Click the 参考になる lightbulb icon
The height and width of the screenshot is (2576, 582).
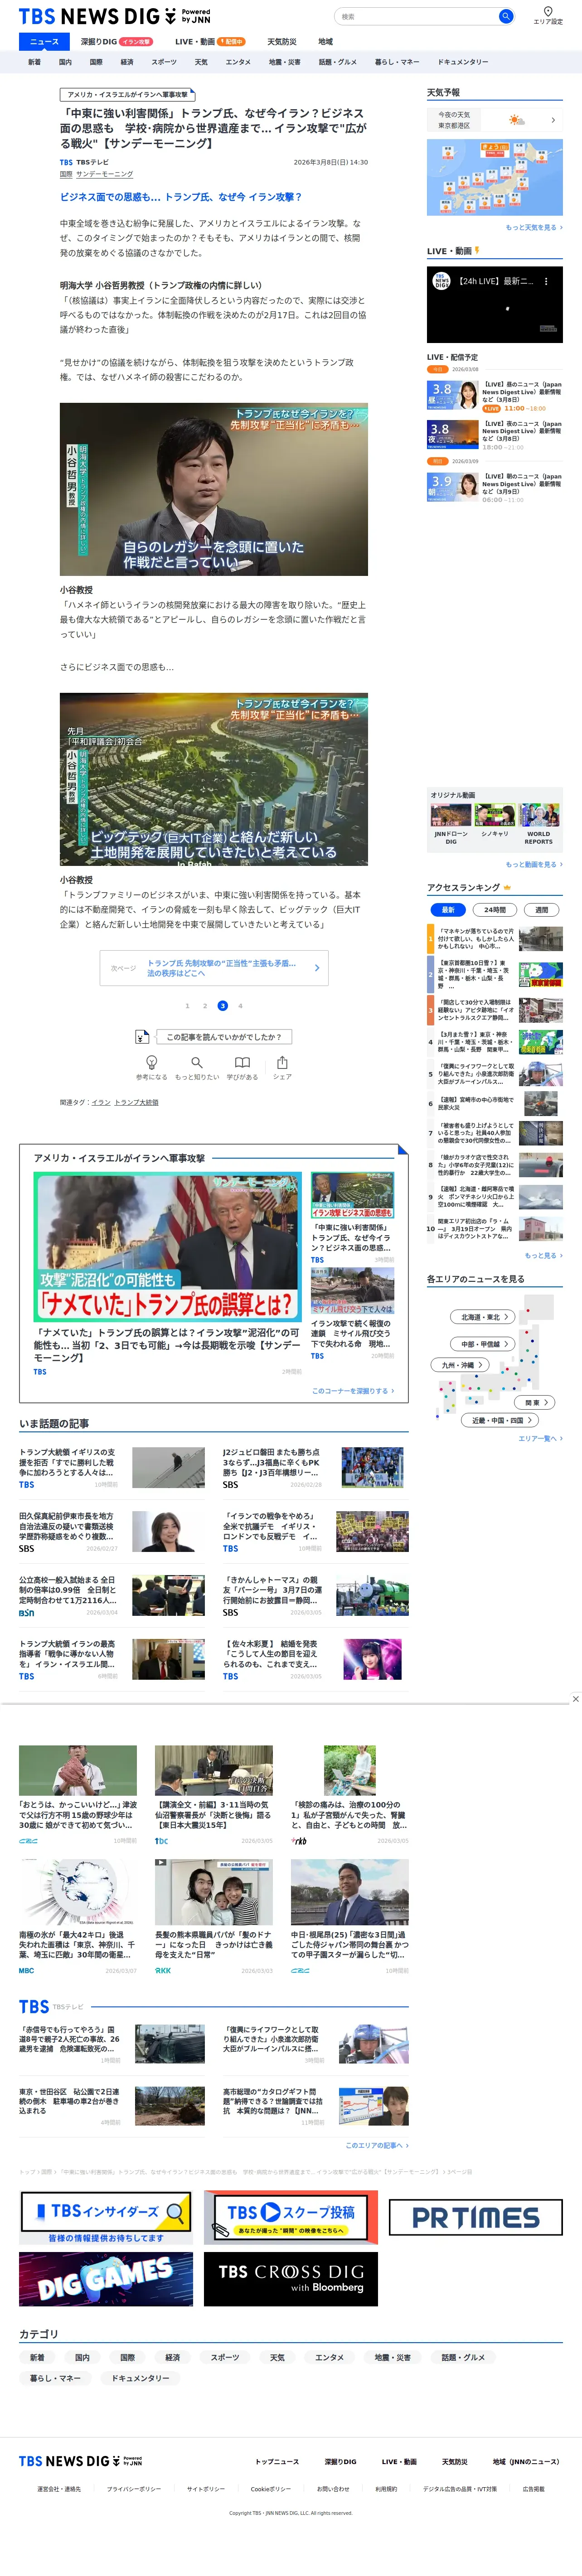[x=152, y=1062]
